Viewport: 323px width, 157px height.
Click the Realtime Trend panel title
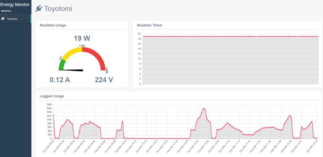[149, 25]
